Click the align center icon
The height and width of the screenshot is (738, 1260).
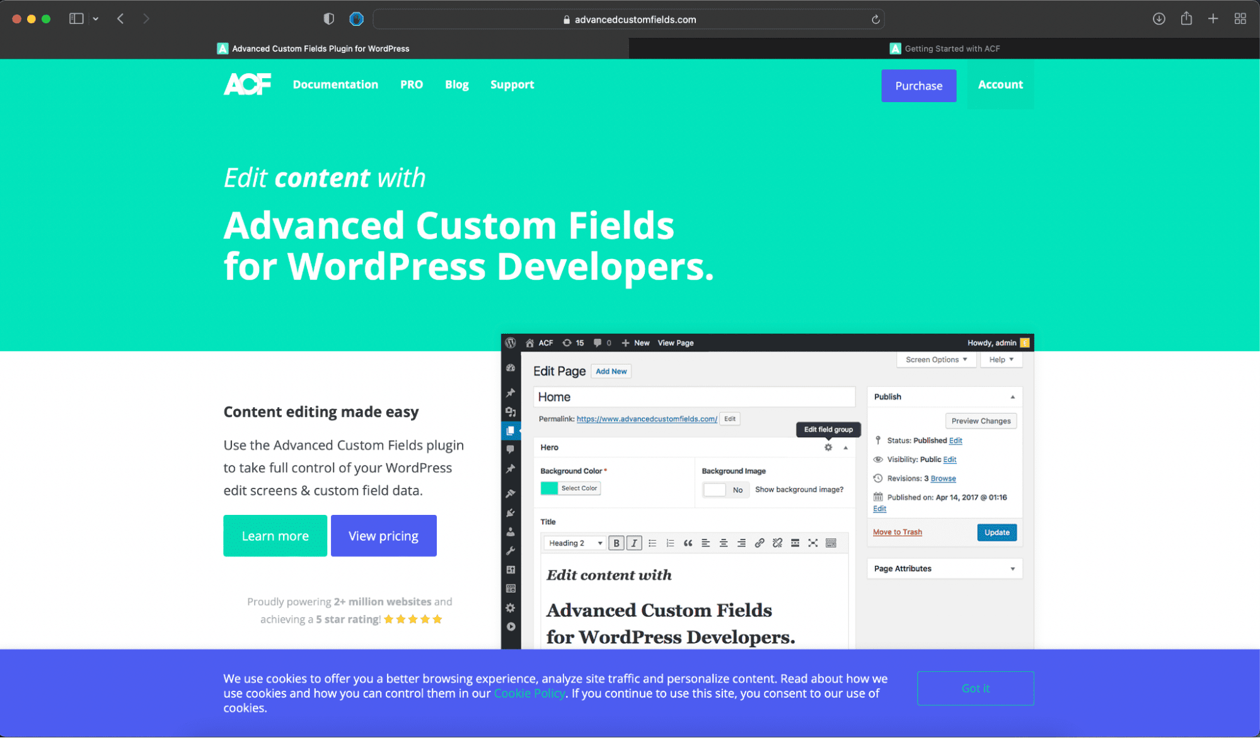[724, 543]
